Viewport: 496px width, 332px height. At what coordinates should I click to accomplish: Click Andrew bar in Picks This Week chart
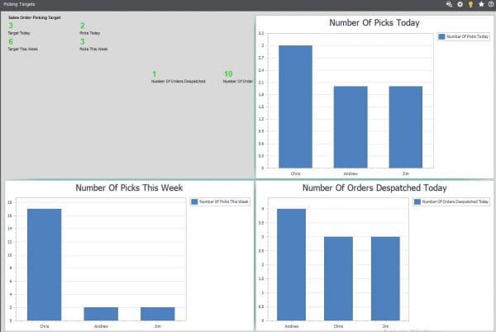[x=101, y=314]
